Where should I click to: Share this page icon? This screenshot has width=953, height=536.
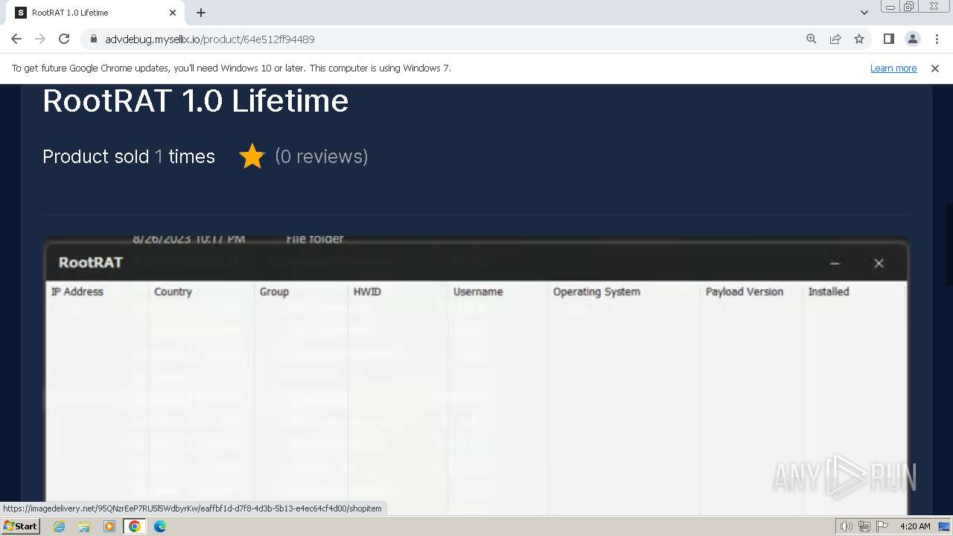coord(835,39)
